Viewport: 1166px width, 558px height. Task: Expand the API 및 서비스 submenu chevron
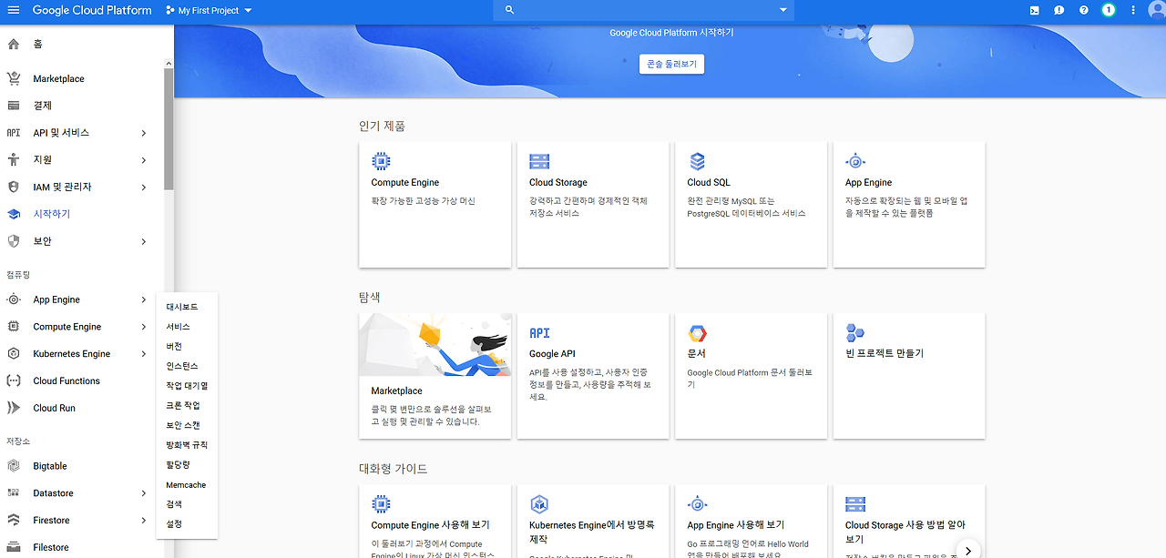[x=144, y=133]
